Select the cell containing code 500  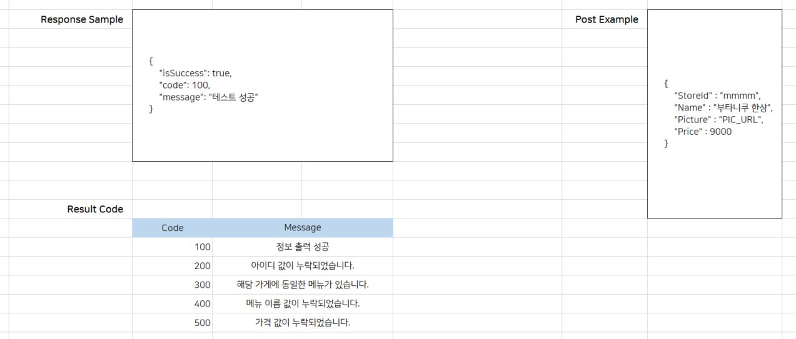tap(172, 323)
